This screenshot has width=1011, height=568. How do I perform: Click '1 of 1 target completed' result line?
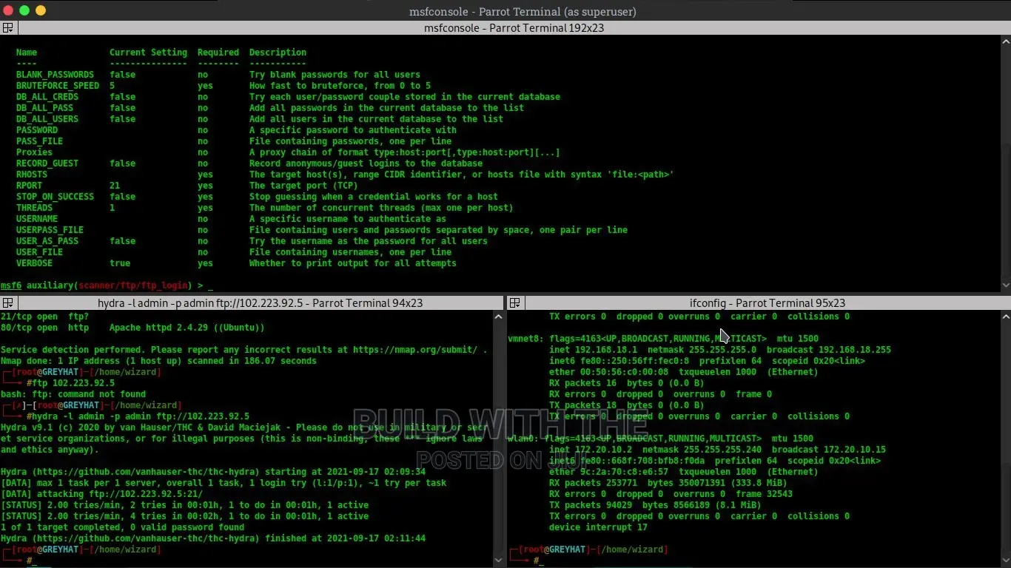pos(122,527)
